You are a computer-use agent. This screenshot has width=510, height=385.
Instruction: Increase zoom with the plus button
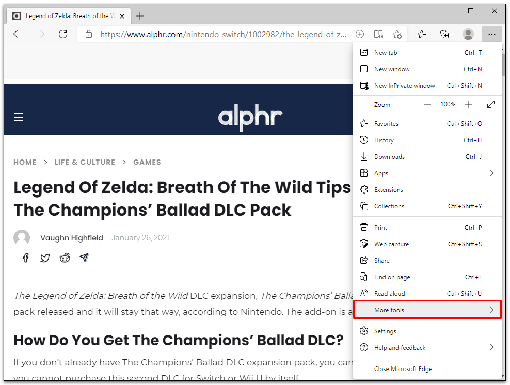coord(469,104)
